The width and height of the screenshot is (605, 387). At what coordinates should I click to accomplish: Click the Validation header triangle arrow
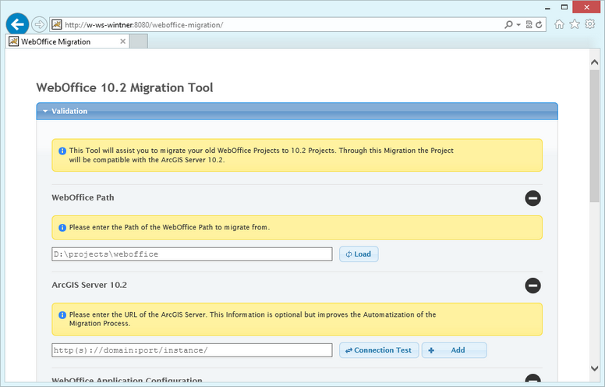click(x=45, y=112)
